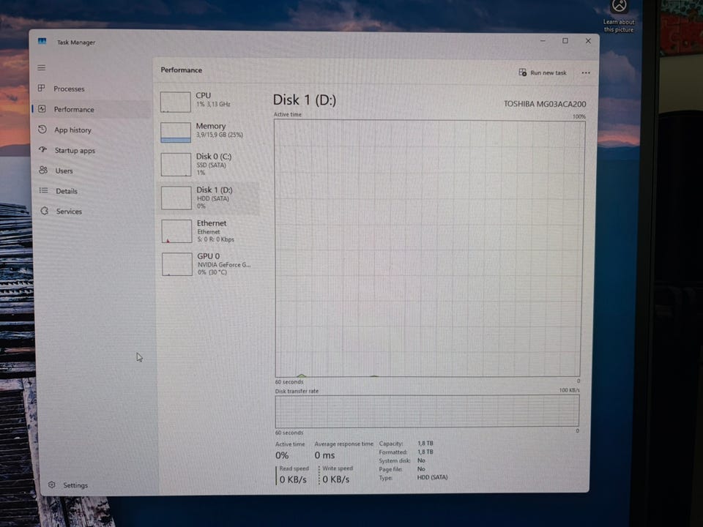Open the hamburger navigation menu
Screen dimensions: 703x527
click(x=41, y=67)
